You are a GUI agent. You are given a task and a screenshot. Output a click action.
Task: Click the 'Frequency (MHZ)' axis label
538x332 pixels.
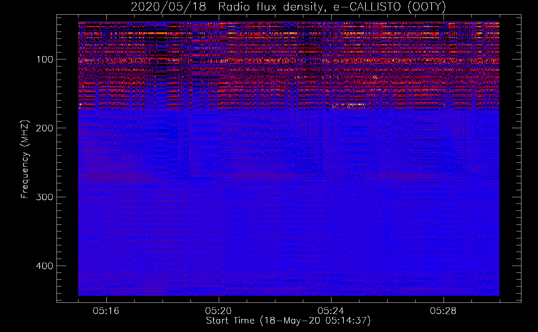[25, 159]
